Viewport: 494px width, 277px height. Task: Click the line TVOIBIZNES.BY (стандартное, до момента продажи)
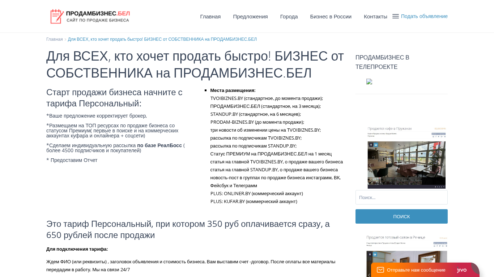tap(267, 98)
